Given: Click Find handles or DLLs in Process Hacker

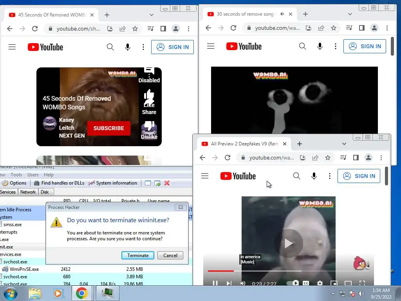Looking at the screenshot, I should 59,183.
